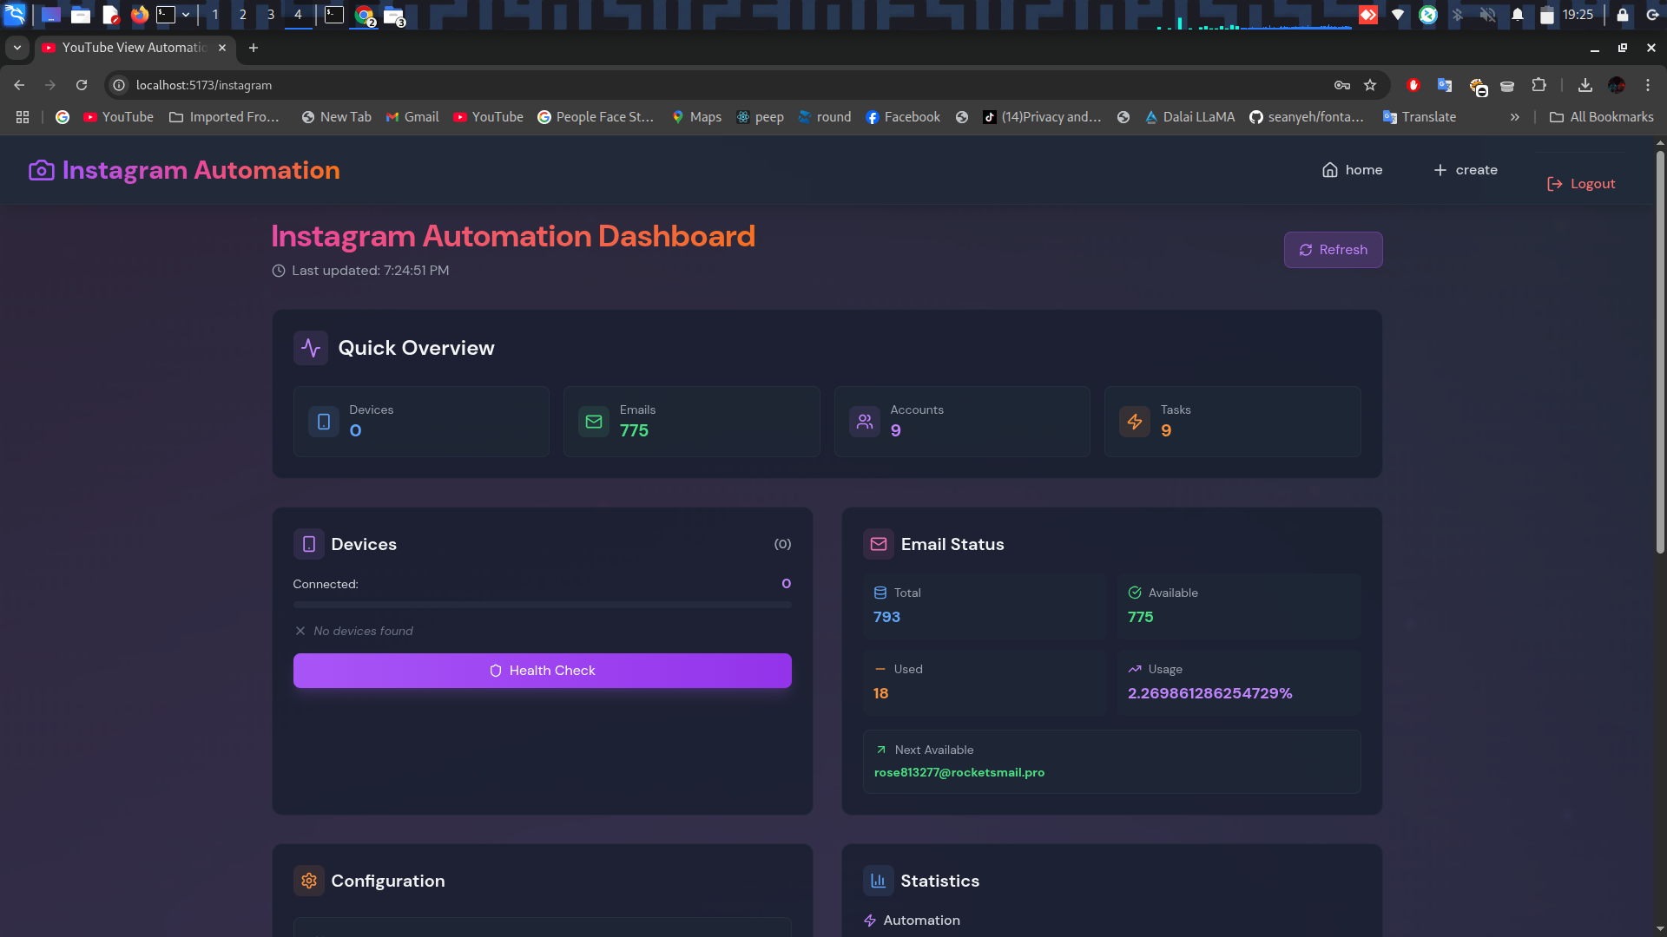This screenshot has width=1667, height=937.
Task: Go back to the previous page
Action: [19, 85]
